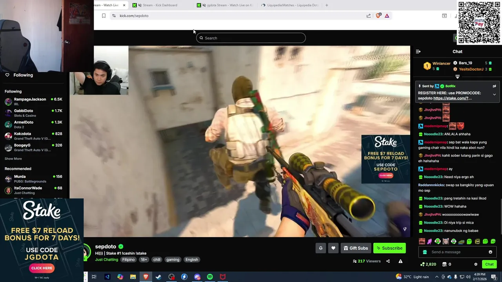The width and height of the screenshot is (502, 282).
Task: Click sepdoto channel name
Action: [105, 246]
